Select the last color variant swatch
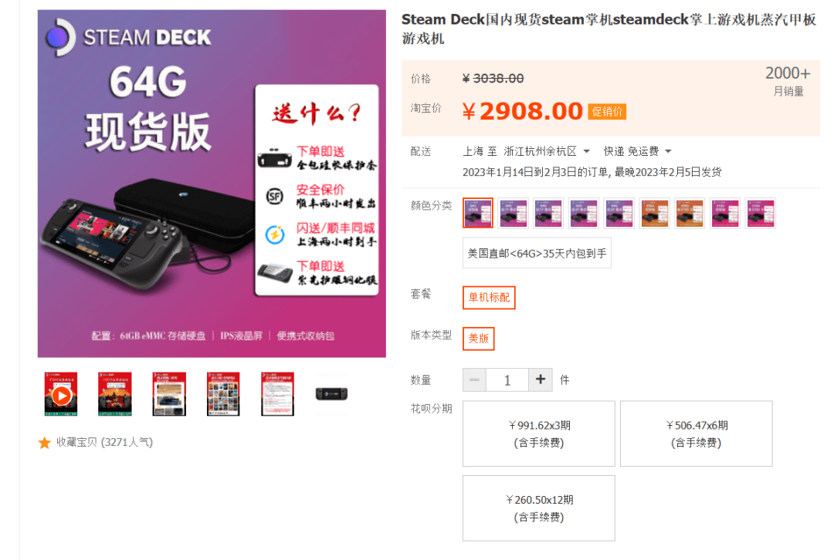 [761, 213]
